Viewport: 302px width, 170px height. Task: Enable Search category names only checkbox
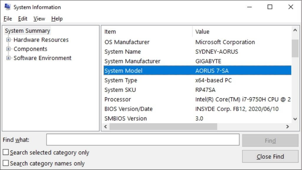pyautogui.click(x=6, y=163)
